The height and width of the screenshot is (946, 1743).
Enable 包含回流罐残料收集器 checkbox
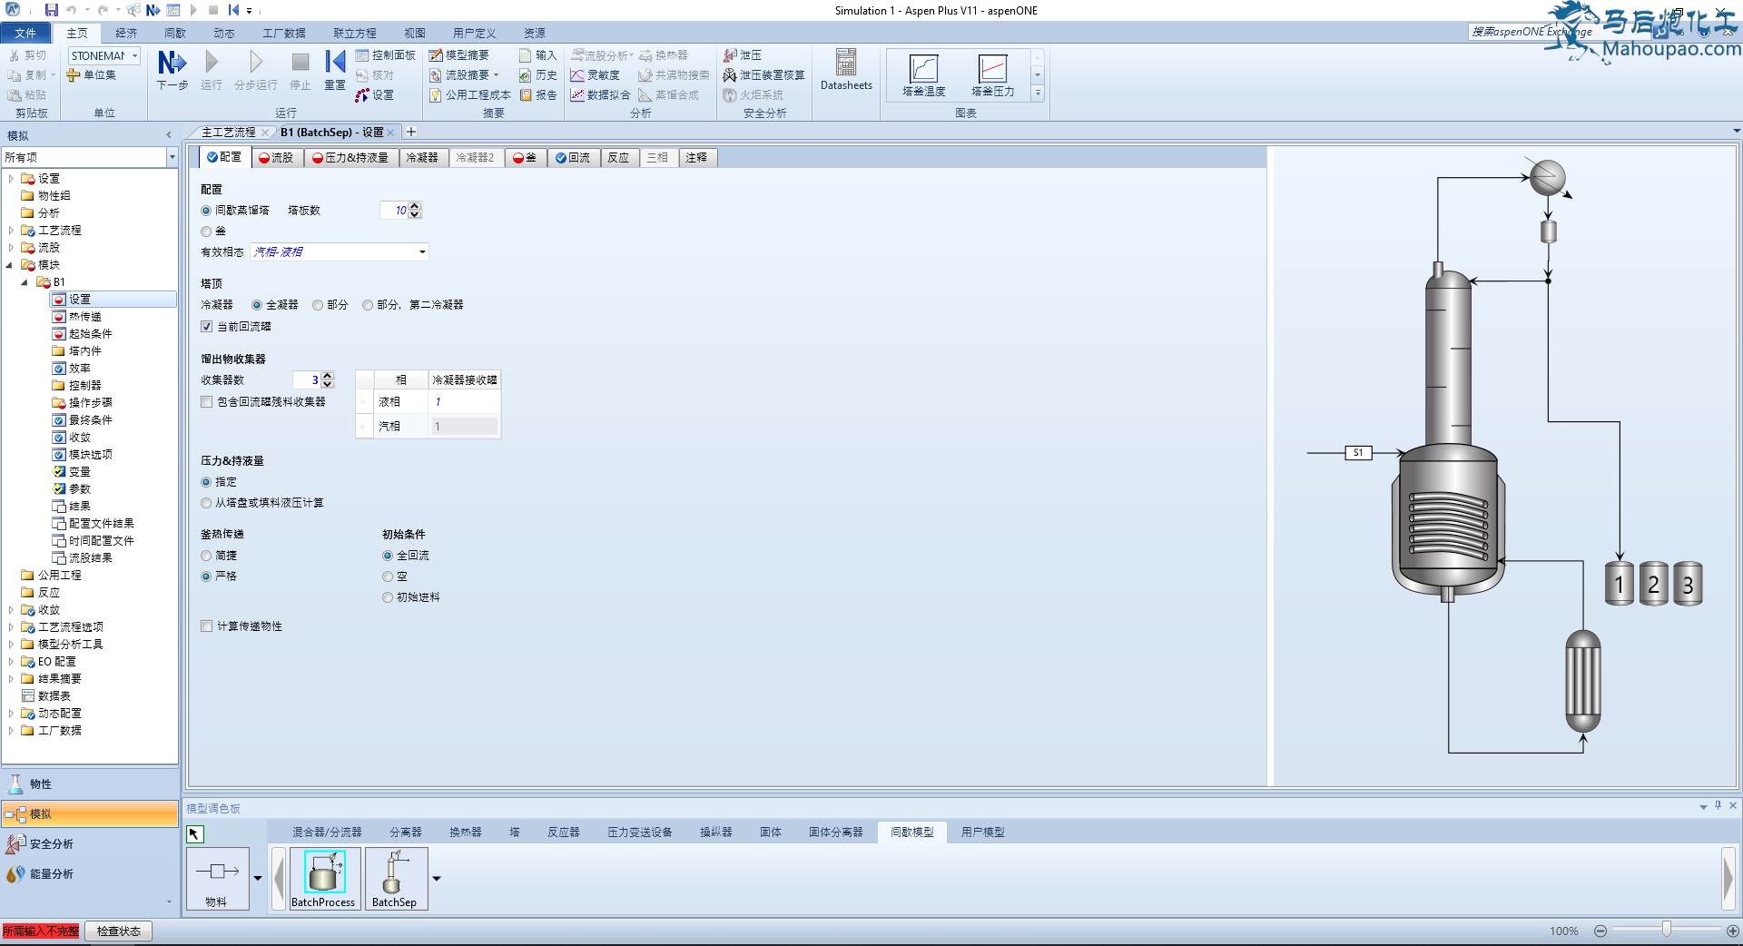(207, 402)
